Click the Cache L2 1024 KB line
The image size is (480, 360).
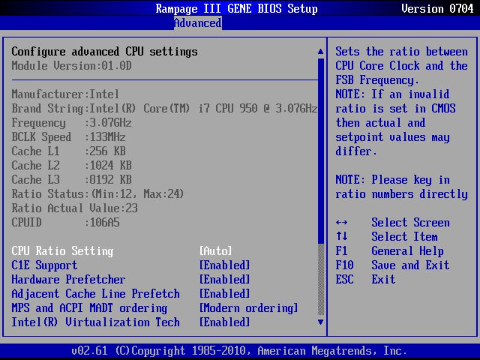(x=71, y=166)
